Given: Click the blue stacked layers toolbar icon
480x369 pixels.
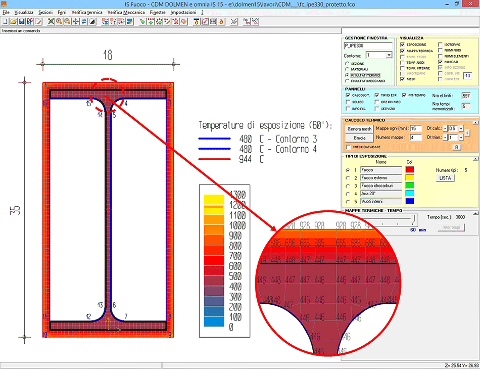Looking at the screenshot, I should point(130,21).
